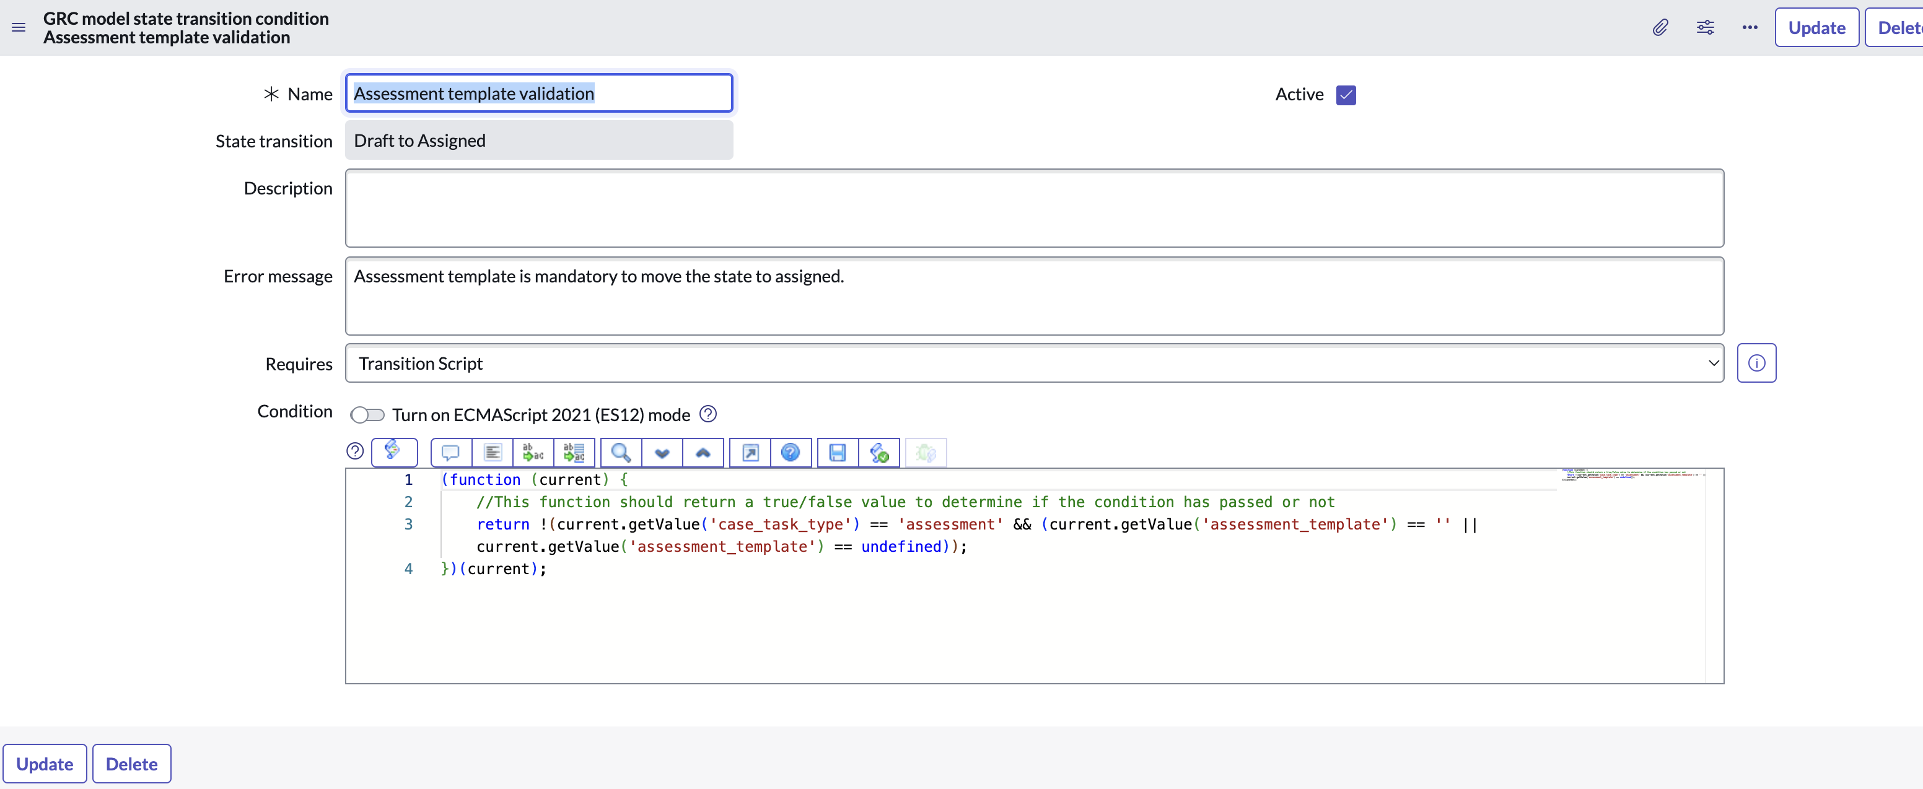This screenshot has height=789, width=1923.
Task: Show info for the Requires field
Action: [1756, 364]
